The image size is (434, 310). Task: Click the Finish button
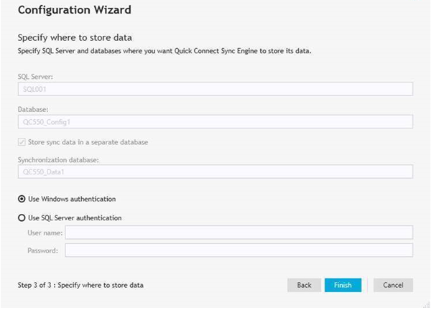[x=343, y=285]
